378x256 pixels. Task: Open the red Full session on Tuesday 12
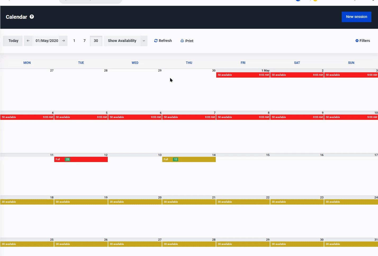81,159
